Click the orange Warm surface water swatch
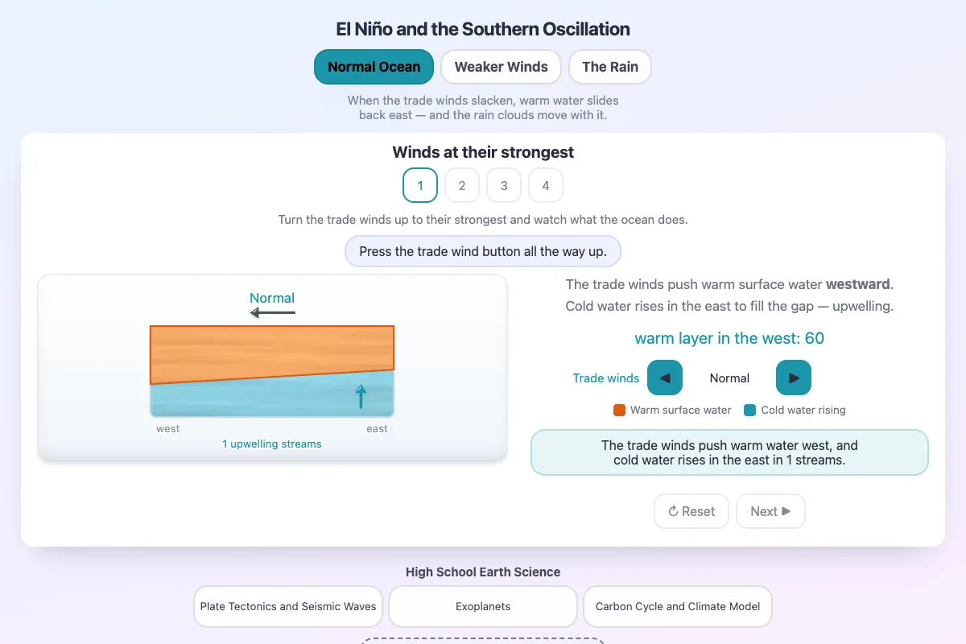 [619, 410]
